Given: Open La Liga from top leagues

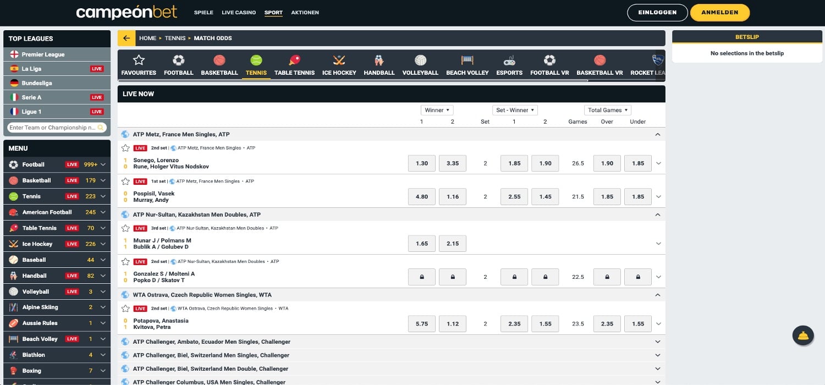Looking at the screenshot, I should [x=57, y=69].
